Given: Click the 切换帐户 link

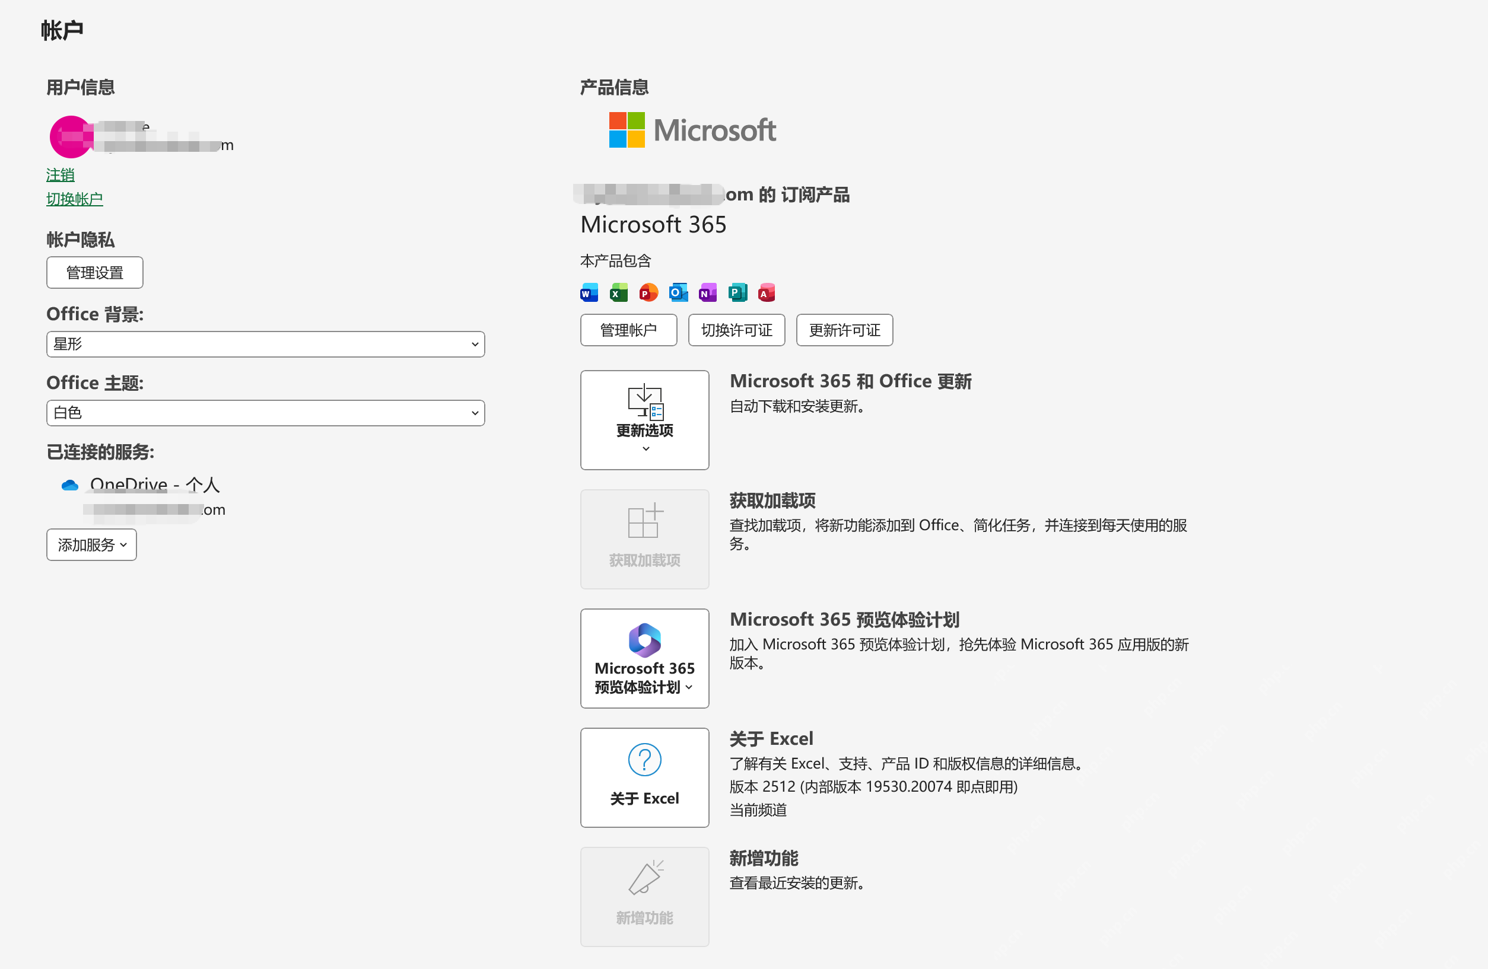Looking at the screenshot, I should pyautogui.click(x=74, y=199).
